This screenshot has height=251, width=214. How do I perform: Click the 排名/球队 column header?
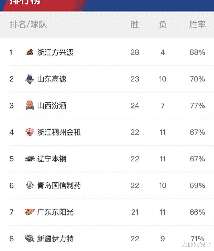click(28, 25)
